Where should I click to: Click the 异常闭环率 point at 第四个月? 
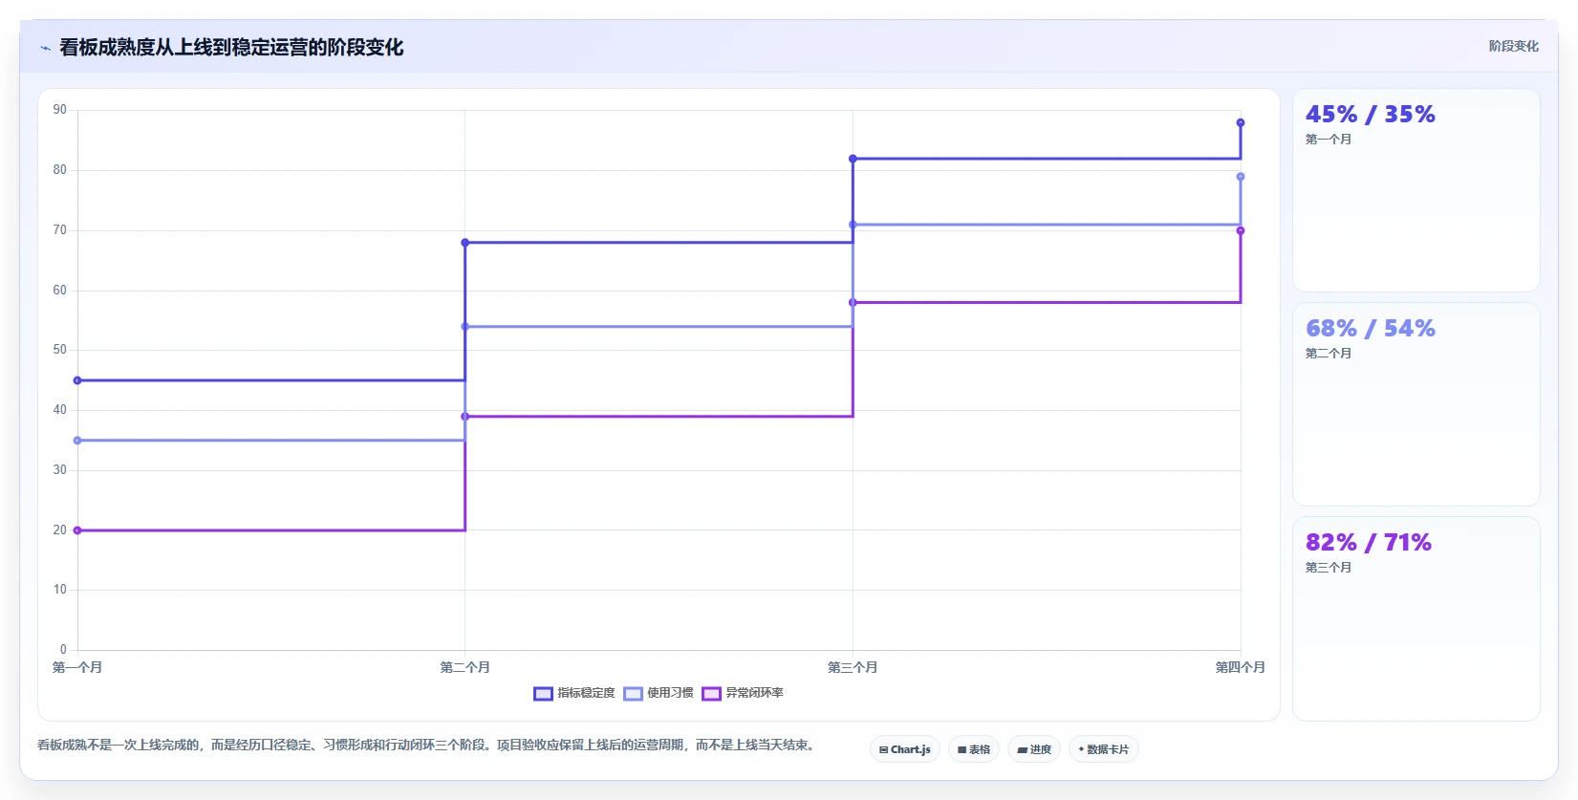tap(1241, 230)
